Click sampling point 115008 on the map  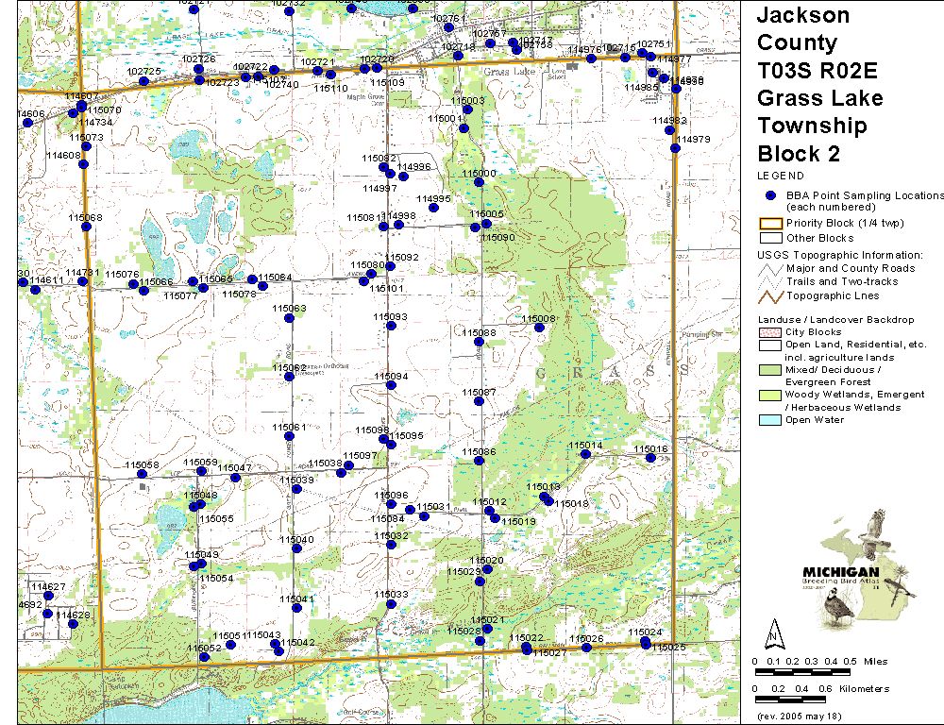tap(535, 329)
